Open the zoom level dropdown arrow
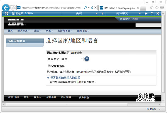Image resolution: width=167 pixels, height=113 pixels. click(160, 109)
